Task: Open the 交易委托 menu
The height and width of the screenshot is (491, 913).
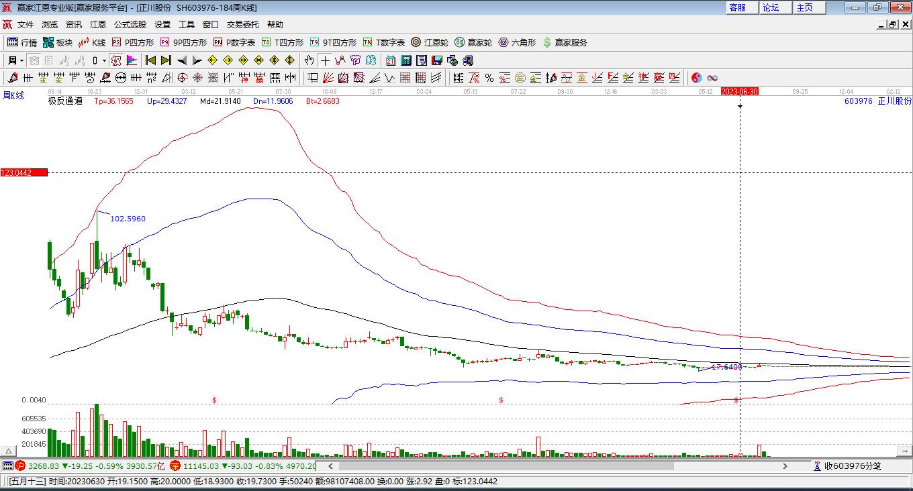Action: [242, 24]
